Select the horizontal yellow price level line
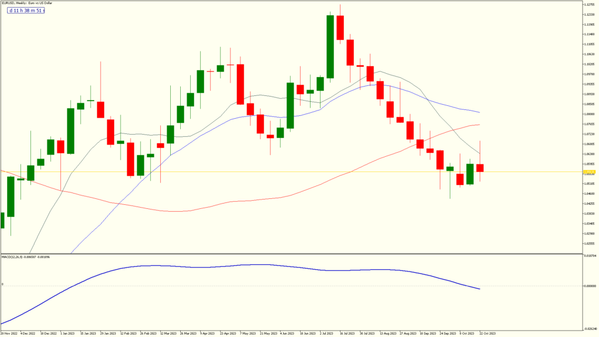Screen dimensions: 599x337 (234, 172)
